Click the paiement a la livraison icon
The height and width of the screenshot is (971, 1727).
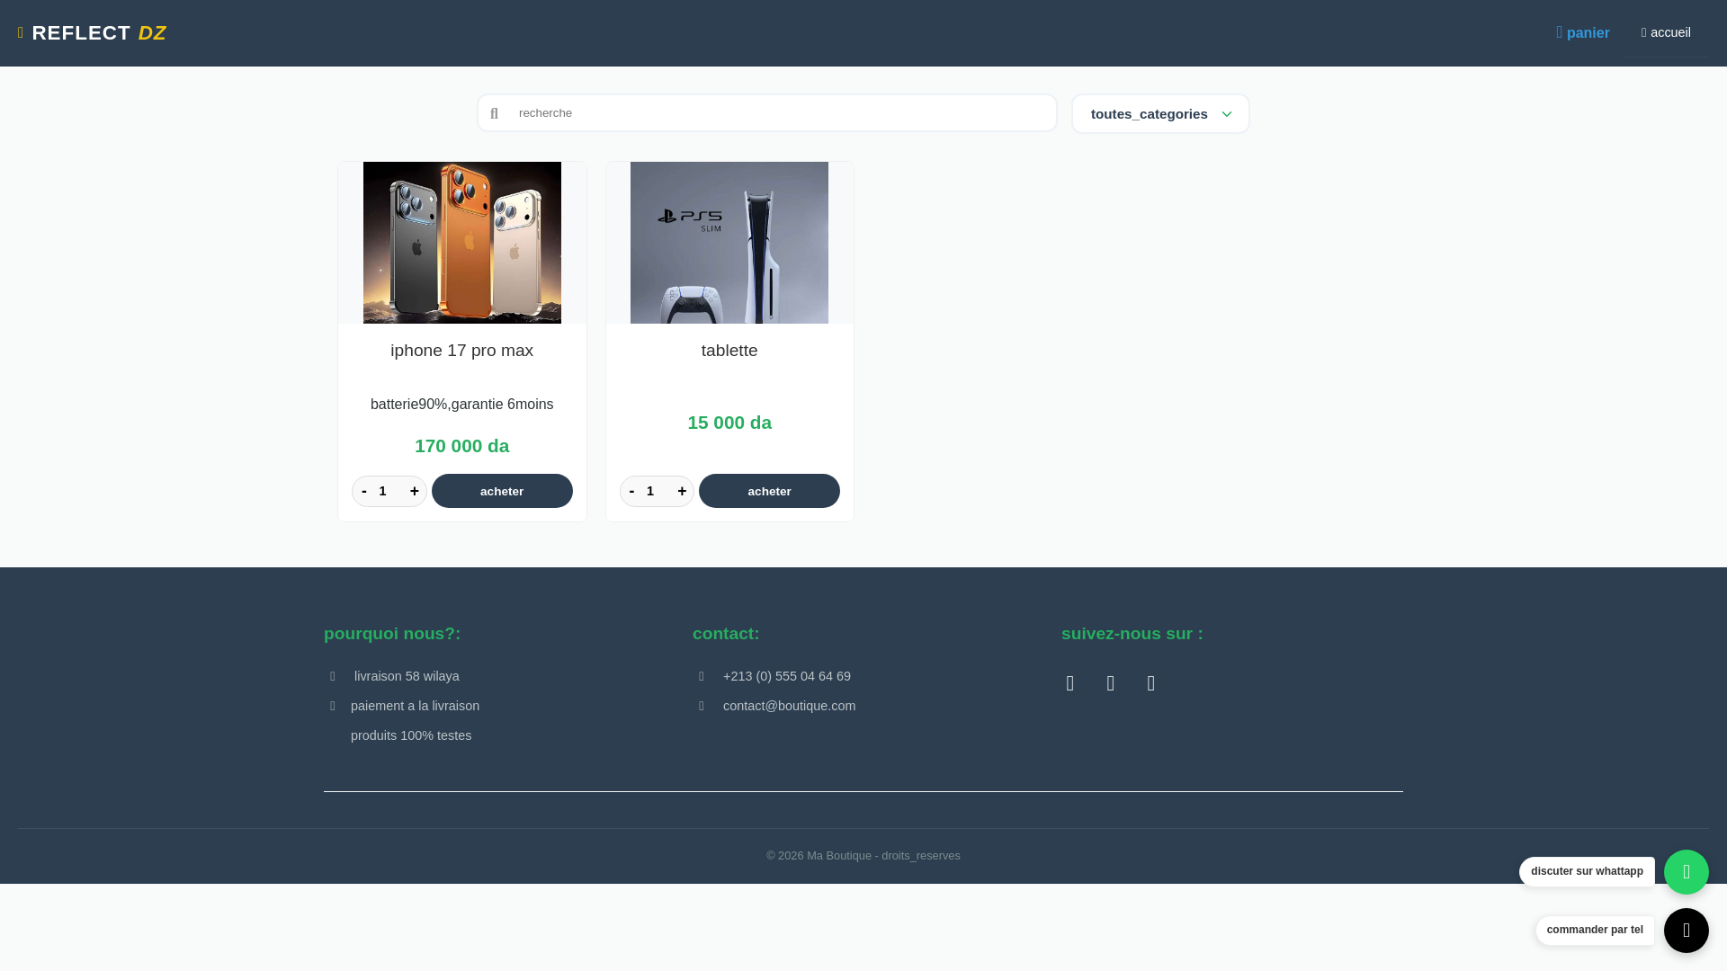coord(333,706)
